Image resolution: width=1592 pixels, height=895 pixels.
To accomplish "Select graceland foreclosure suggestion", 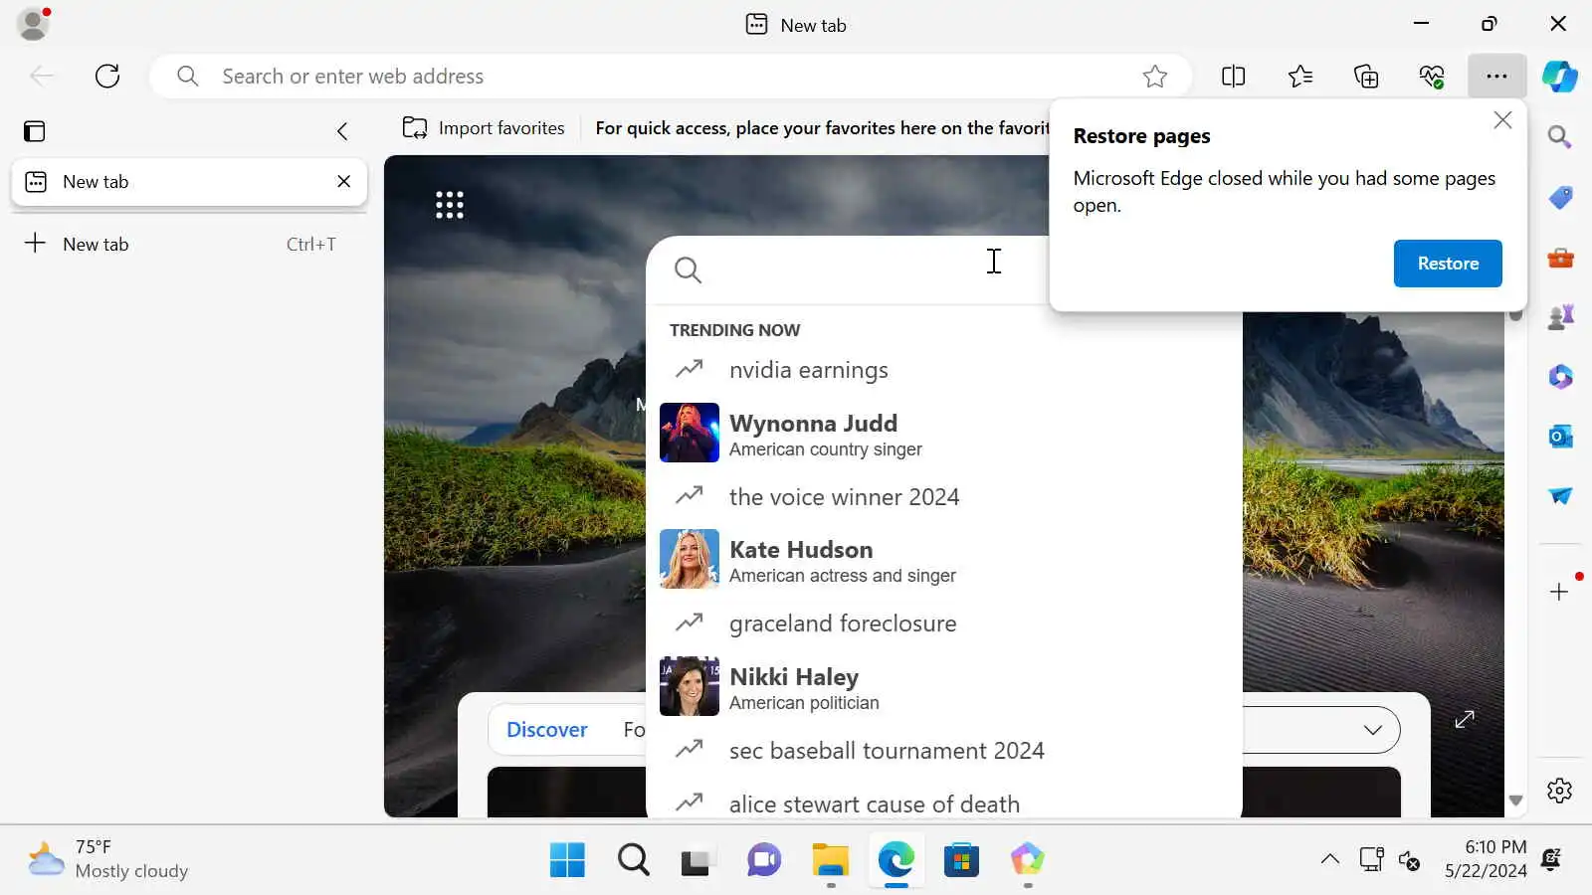I will click(943, 624).
